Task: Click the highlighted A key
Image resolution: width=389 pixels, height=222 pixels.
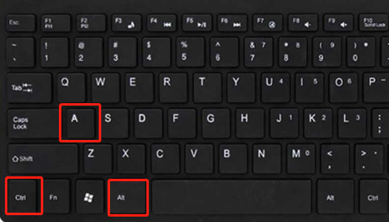Action: [x=81, y=123]
